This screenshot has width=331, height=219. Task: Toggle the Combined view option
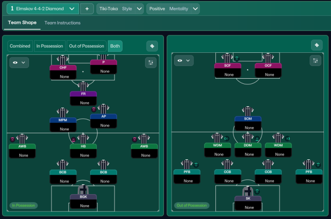click(x=20, y=46)
